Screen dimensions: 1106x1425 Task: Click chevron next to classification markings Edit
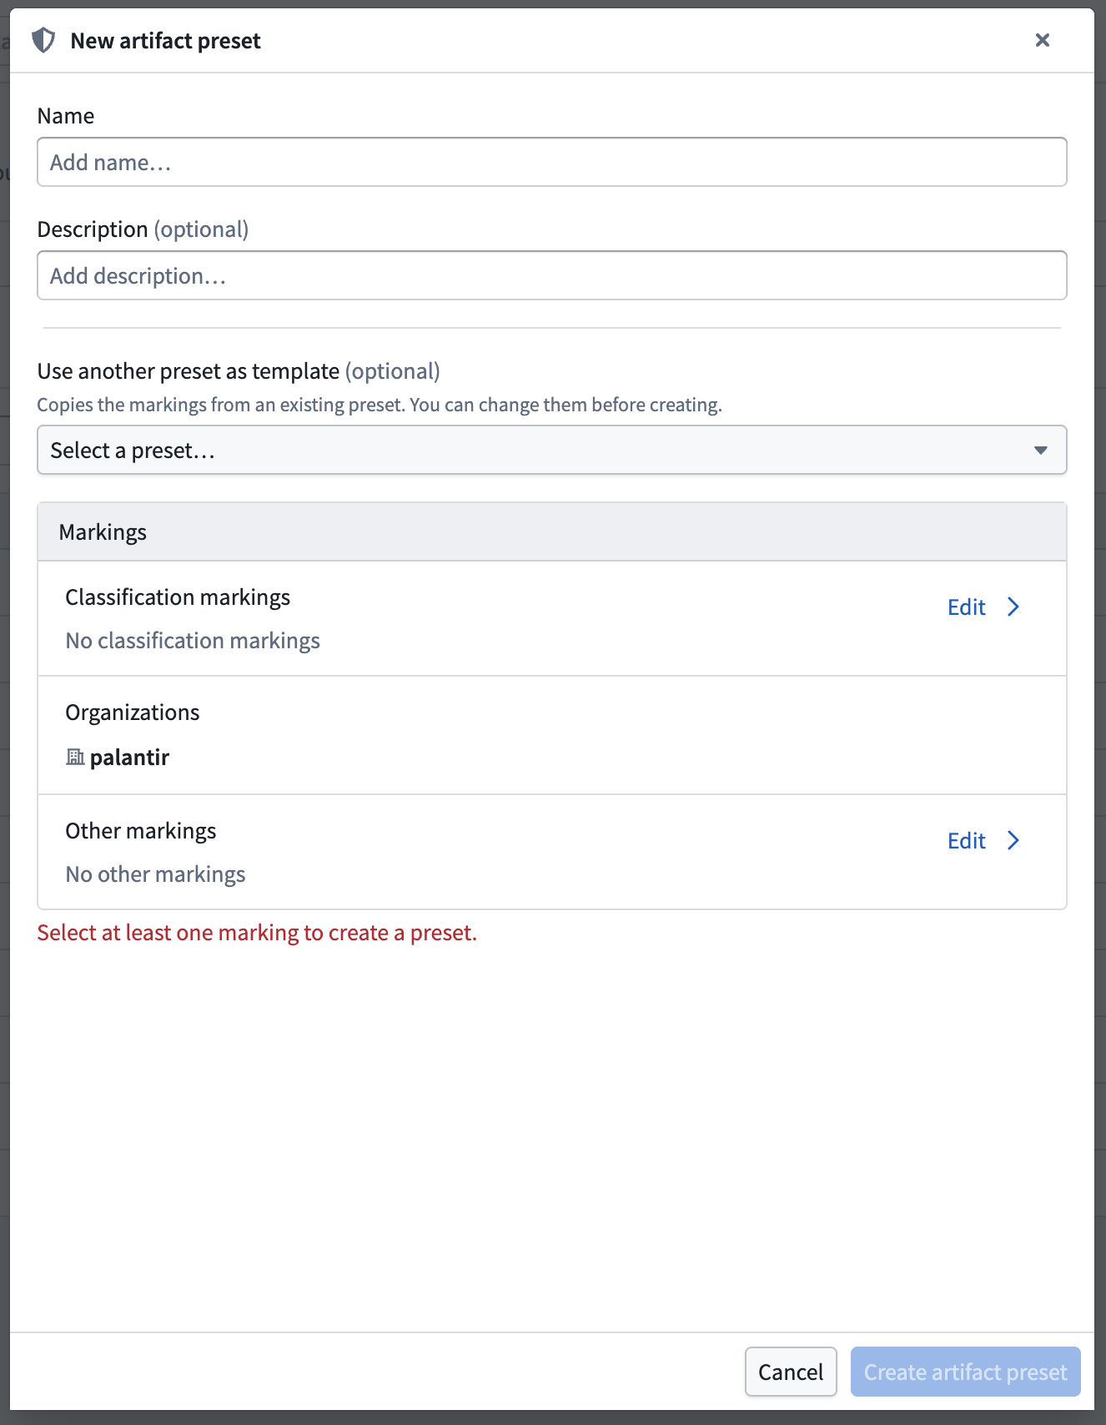click(1013, 607)
